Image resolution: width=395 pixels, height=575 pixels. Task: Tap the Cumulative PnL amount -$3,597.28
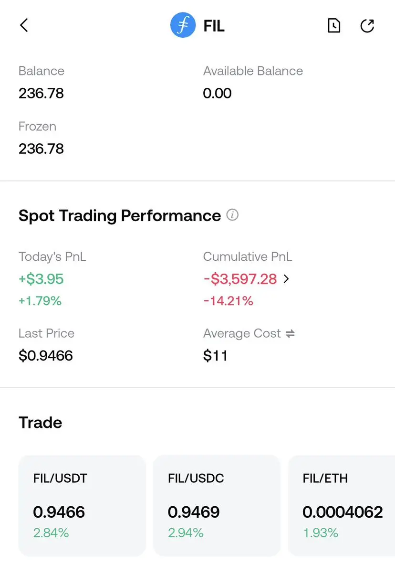[x=240, y=279]
